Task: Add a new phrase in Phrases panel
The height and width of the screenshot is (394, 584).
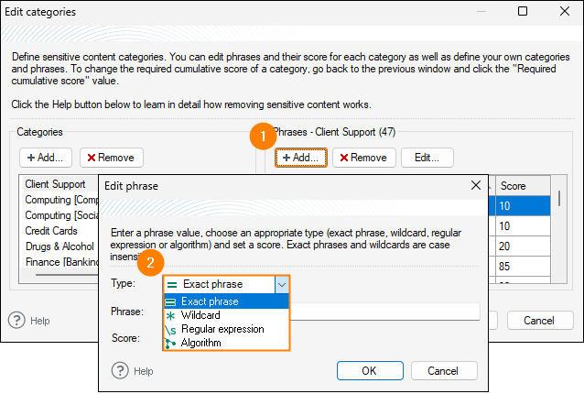Action: tap(300, 158)
